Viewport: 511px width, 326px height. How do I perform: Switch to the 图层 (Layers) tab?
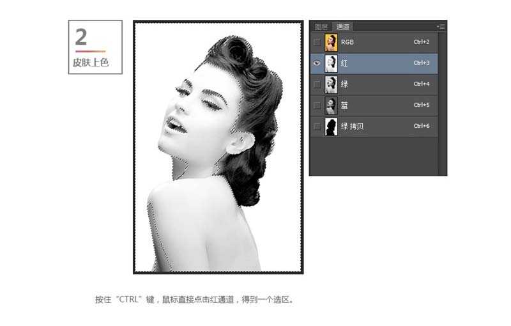[321, 27]
